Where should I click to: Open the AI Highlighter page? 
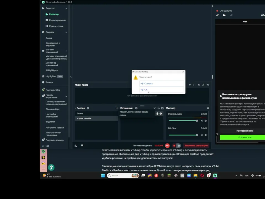(52, 70)
